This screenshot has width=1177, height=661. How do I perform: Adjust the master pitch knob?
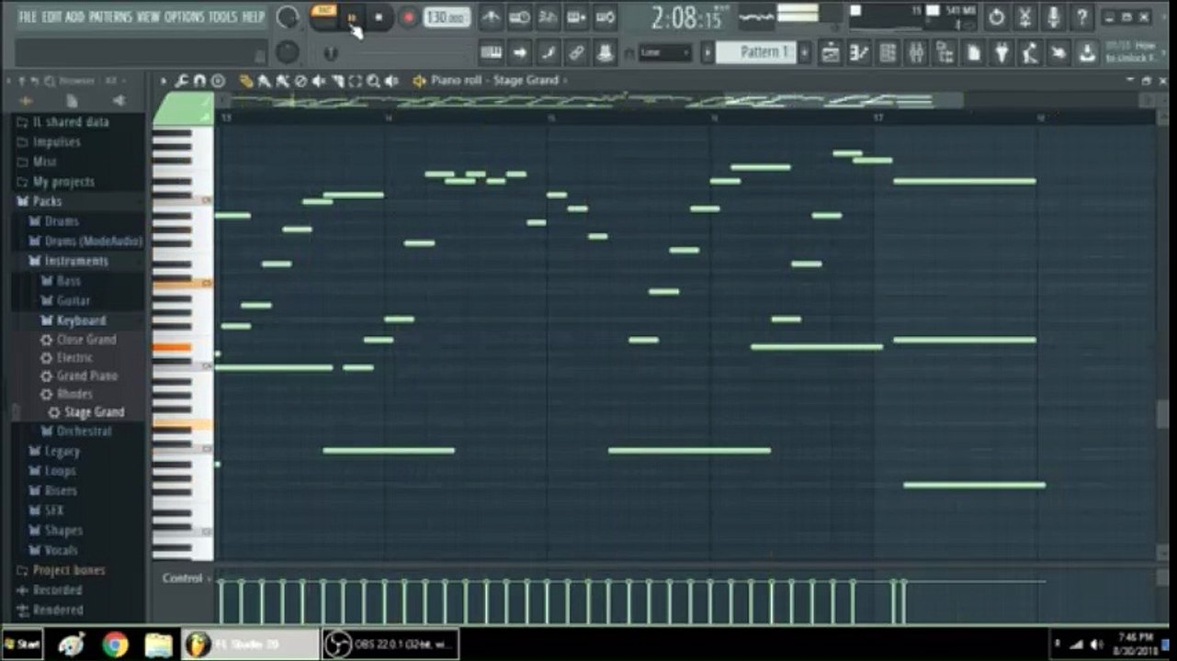click(288, 52)
